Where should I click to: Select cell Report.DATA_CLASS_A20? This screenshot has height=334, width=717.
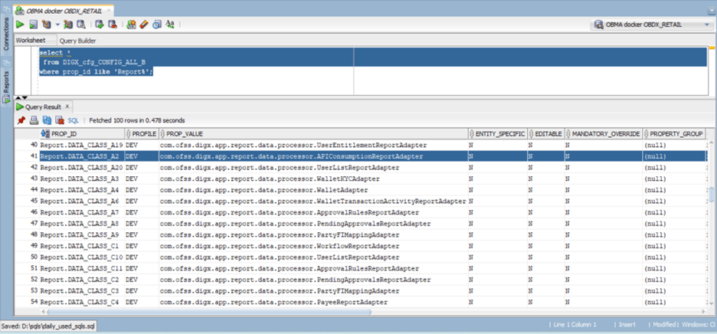(82, 168)
